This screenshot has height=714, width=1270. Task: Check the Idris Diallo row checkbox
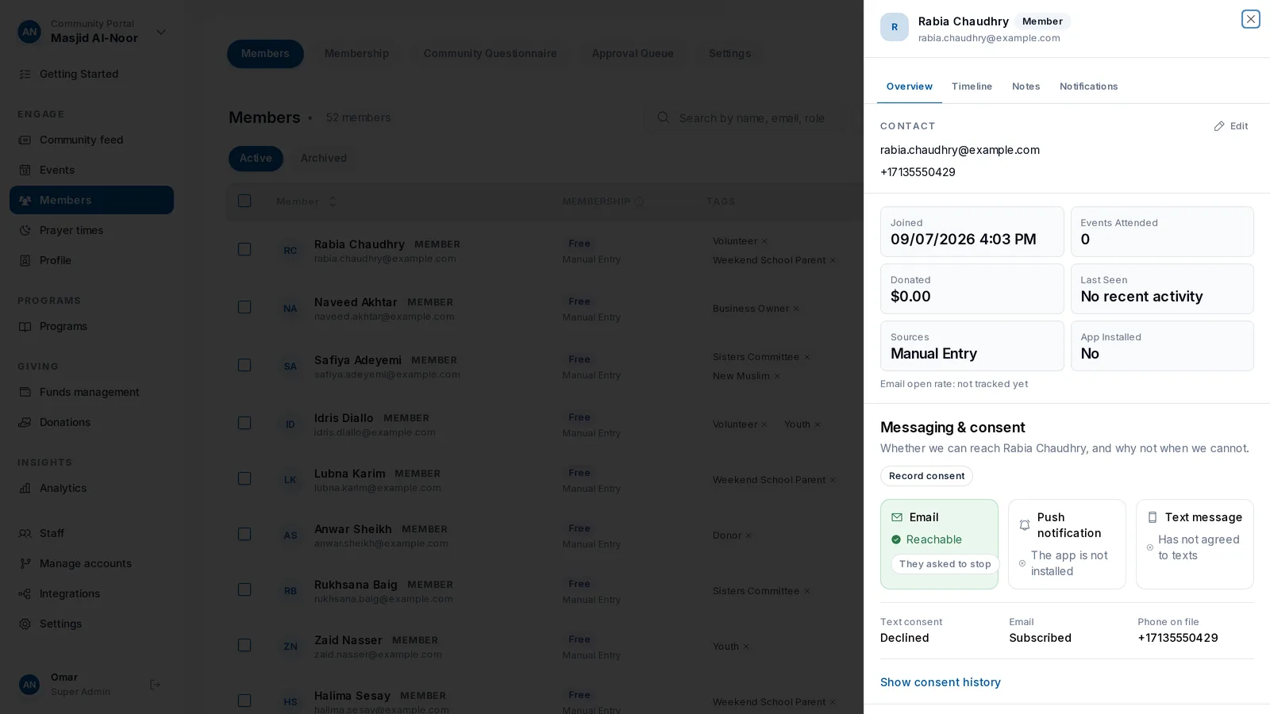(x=244, y=423)
